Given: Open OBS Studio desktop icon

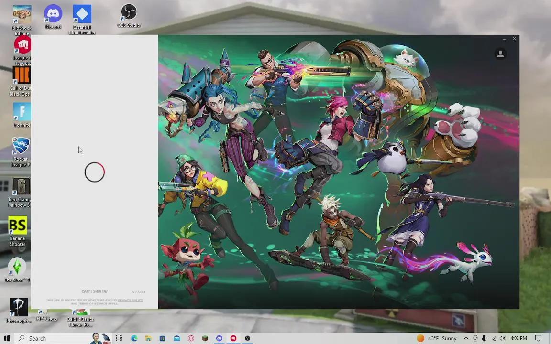Looking at the screenshot, I should (129, 12).
